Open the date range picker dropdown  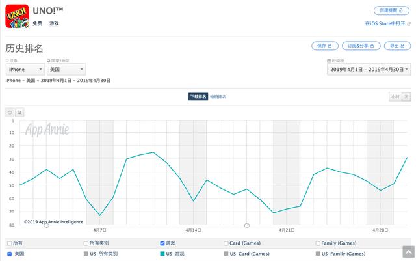369,69
